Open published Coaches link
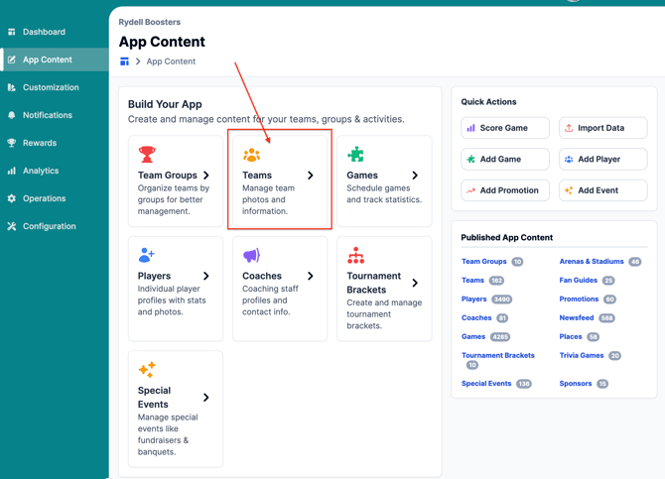Viewport: 665px width, 479px height. click(x=476, y=318)
